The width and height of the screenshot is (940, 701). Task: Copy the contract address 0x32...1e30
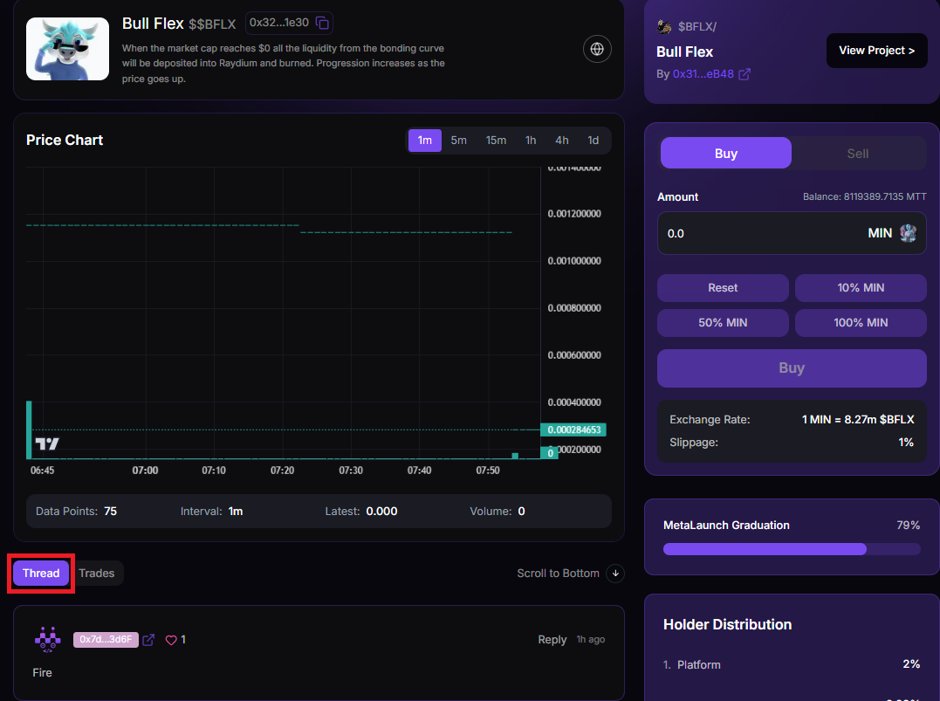(322, 23)
